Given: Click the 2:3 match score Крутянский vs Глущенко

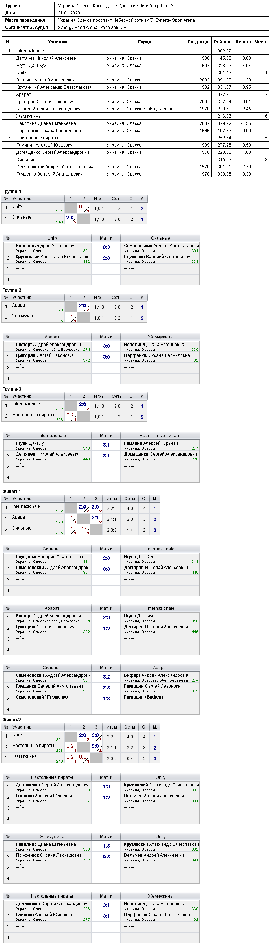Looking at the screenshot, I should tap(106, 258).
